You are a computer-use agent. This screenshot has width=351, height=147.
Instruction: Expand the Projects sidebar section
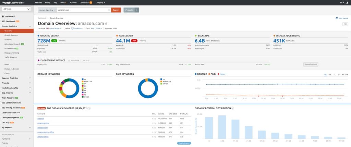click(30, 83)
